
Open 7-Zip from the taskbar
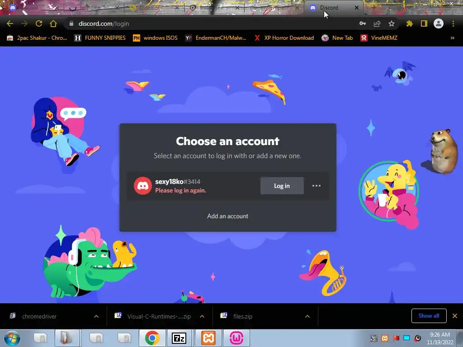pos(179,338)
